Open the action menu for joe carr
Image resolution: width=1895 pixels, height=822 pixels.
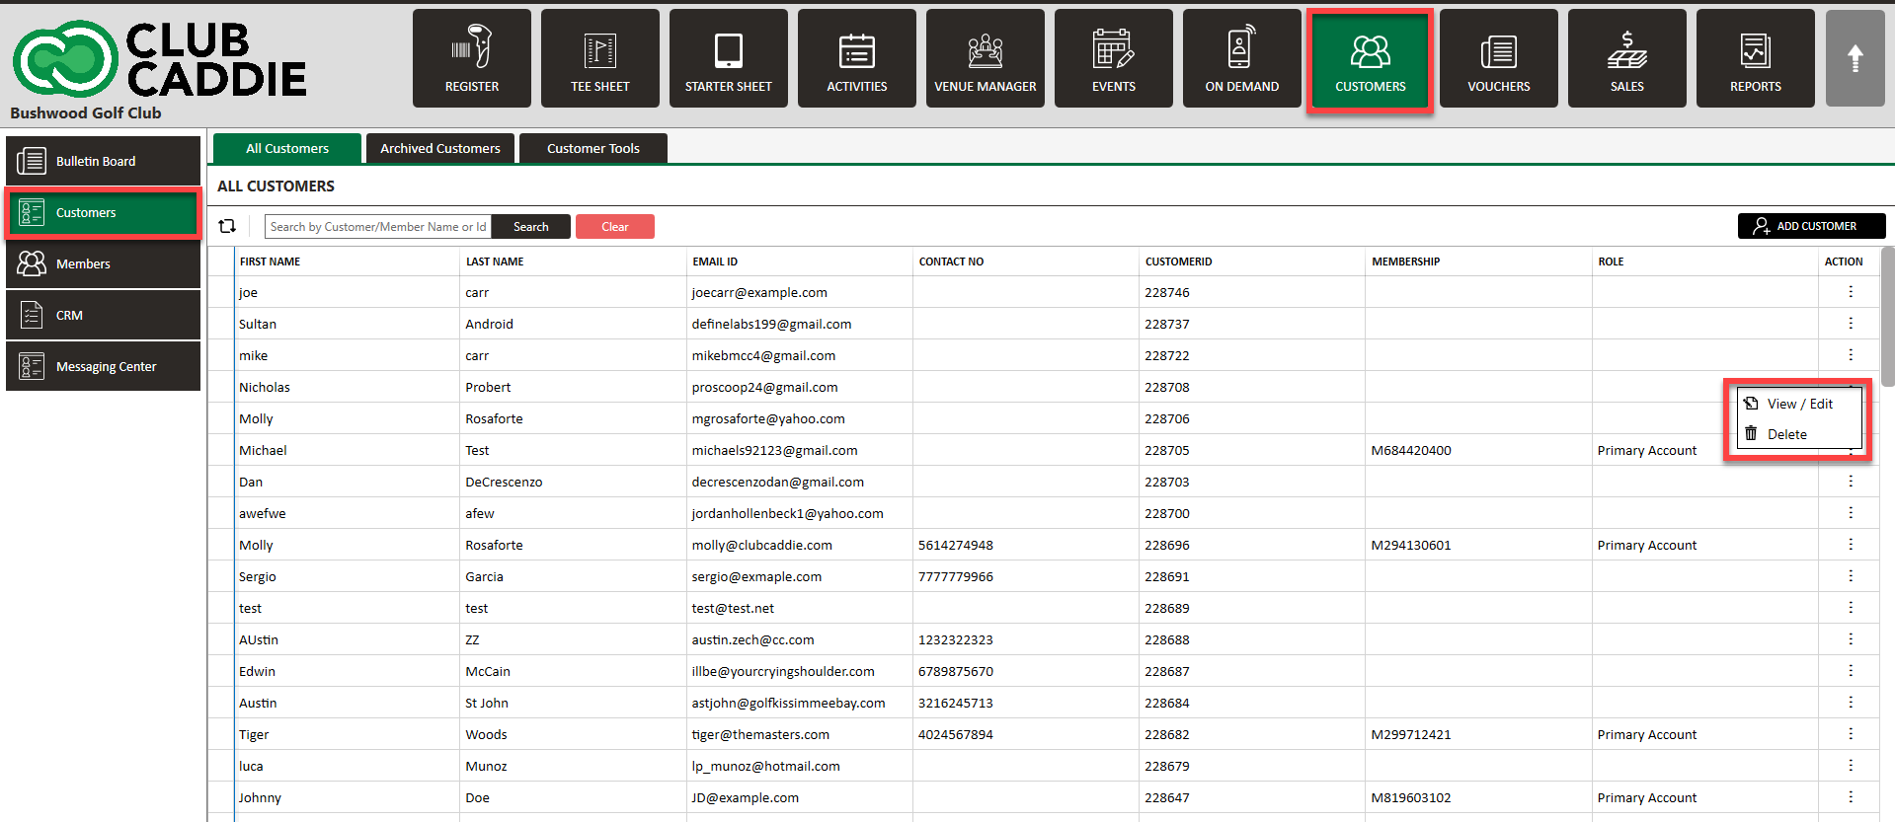[1850, 292]
